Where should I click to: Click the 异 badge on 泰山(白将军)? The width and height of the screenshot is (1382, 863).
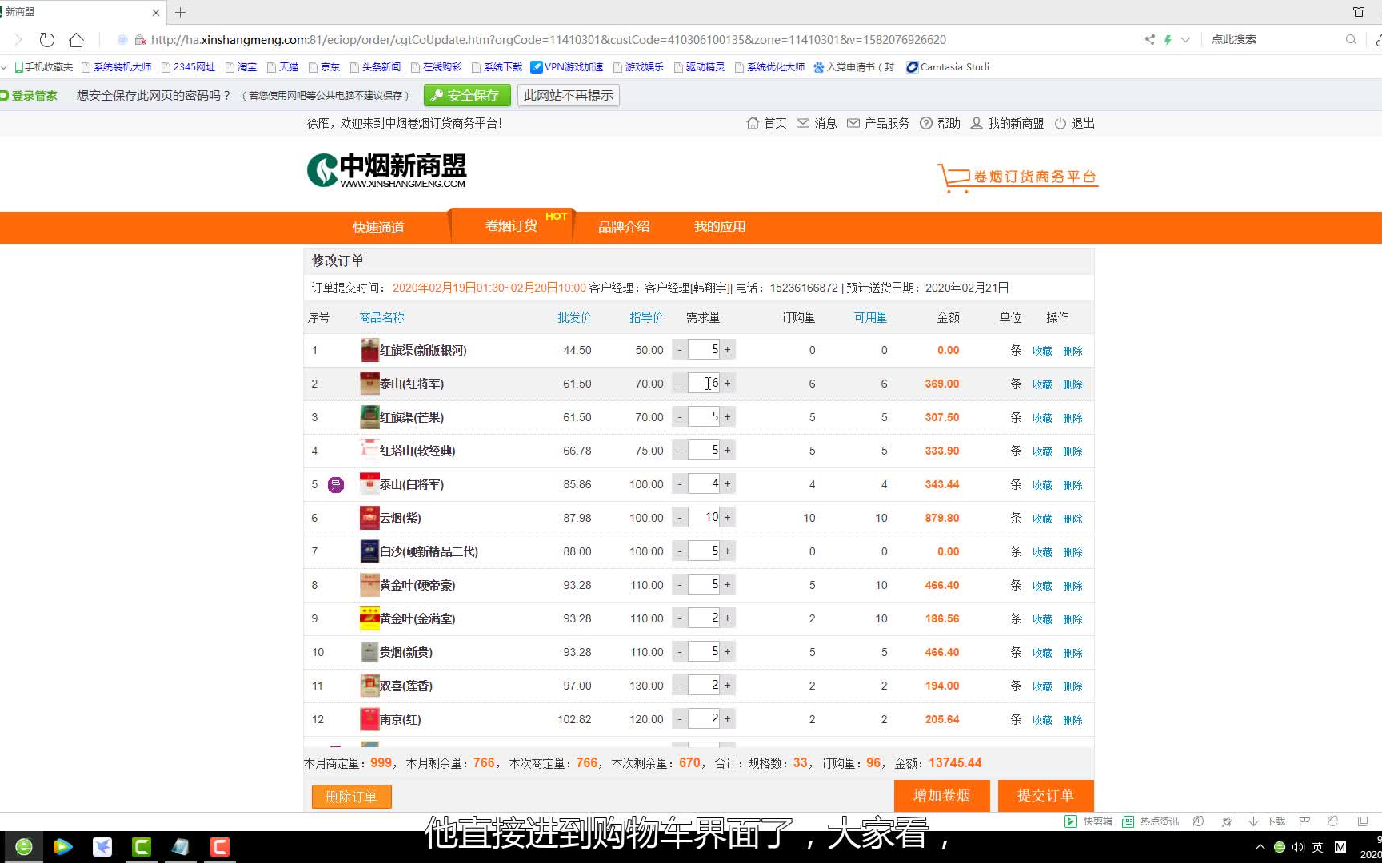tap(336, 485)
